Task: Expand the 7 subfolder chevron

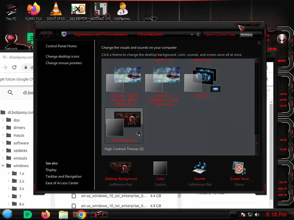Action: point(8,196)
